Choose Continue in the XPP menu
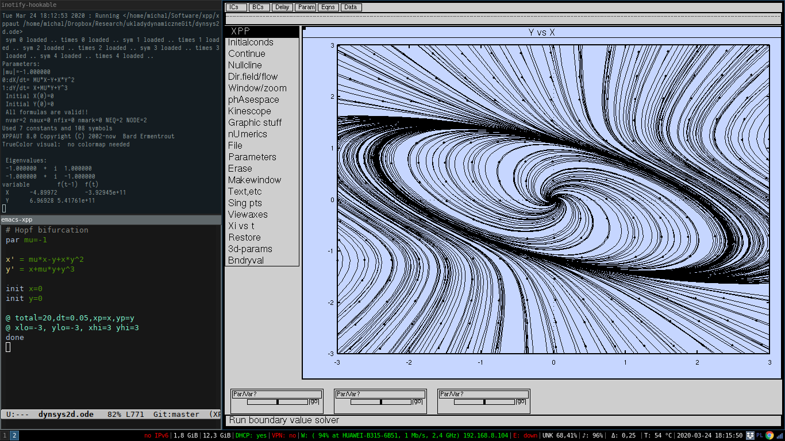Screen dimensions: 785x441 coord(262,54)
